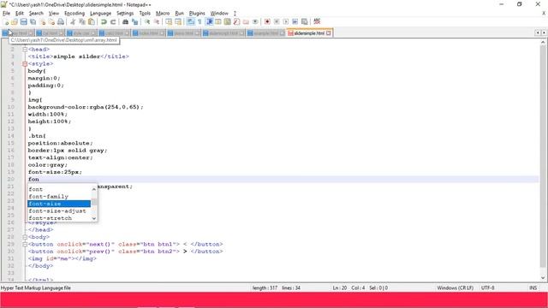Start macro recording with Record icon
Image resolution: width=548 pixels, height=308 pixels.
tap(267, 21)
